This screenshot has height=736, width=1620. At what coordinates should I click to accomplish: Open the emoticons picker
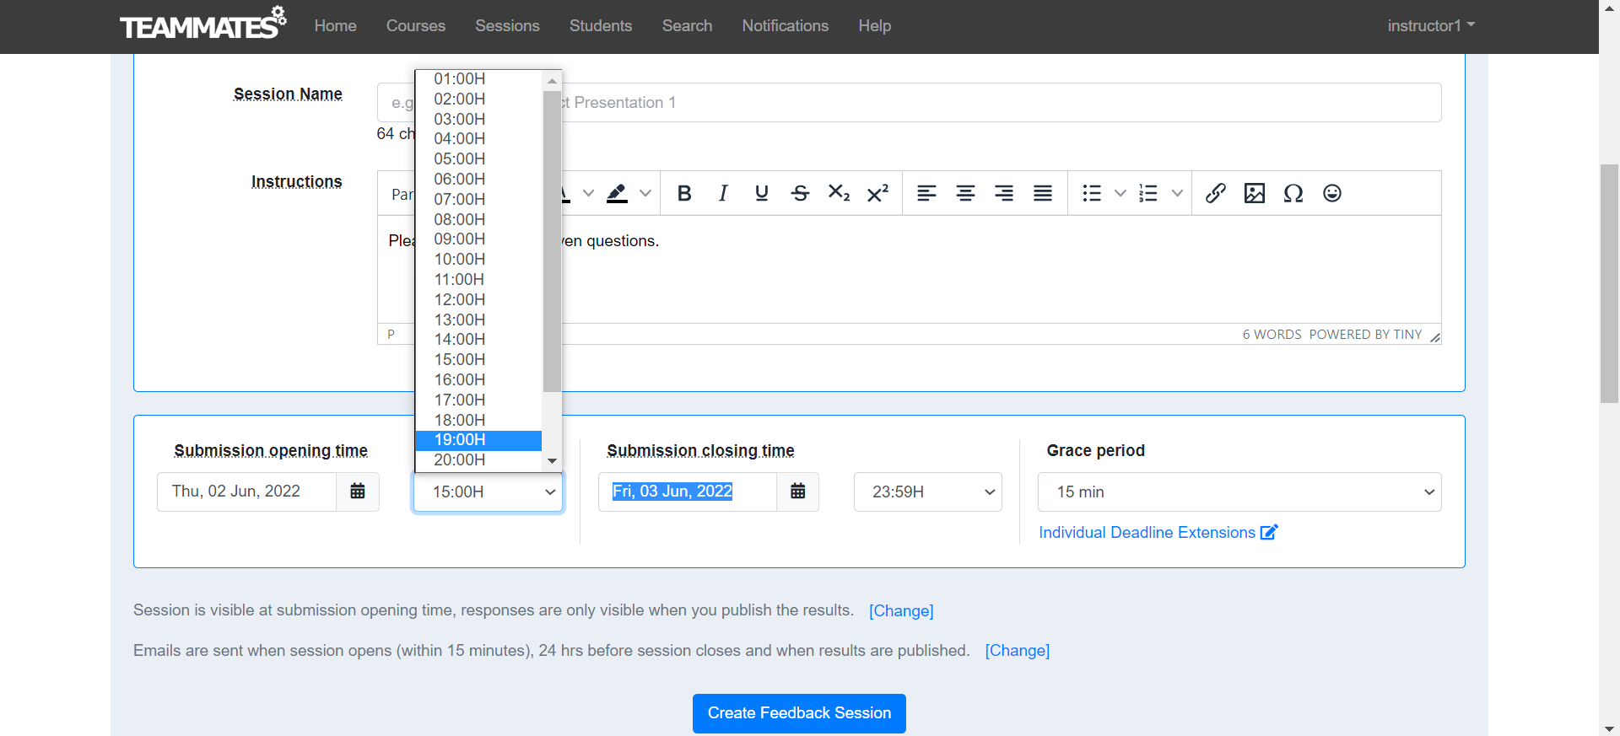[x=1332, y=194]
